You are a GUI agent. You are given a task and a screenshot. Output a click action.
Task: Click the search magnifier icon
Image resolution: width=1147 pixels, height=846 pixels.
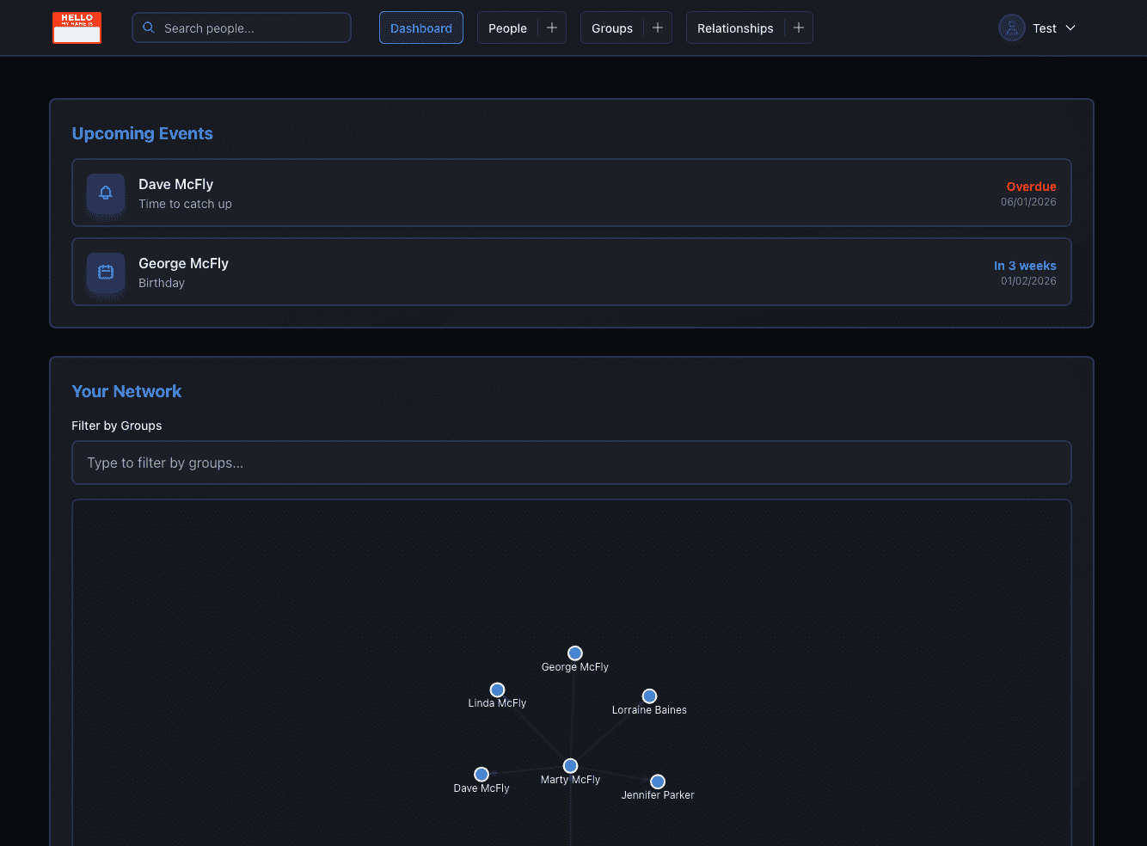(x=149, y=28)
